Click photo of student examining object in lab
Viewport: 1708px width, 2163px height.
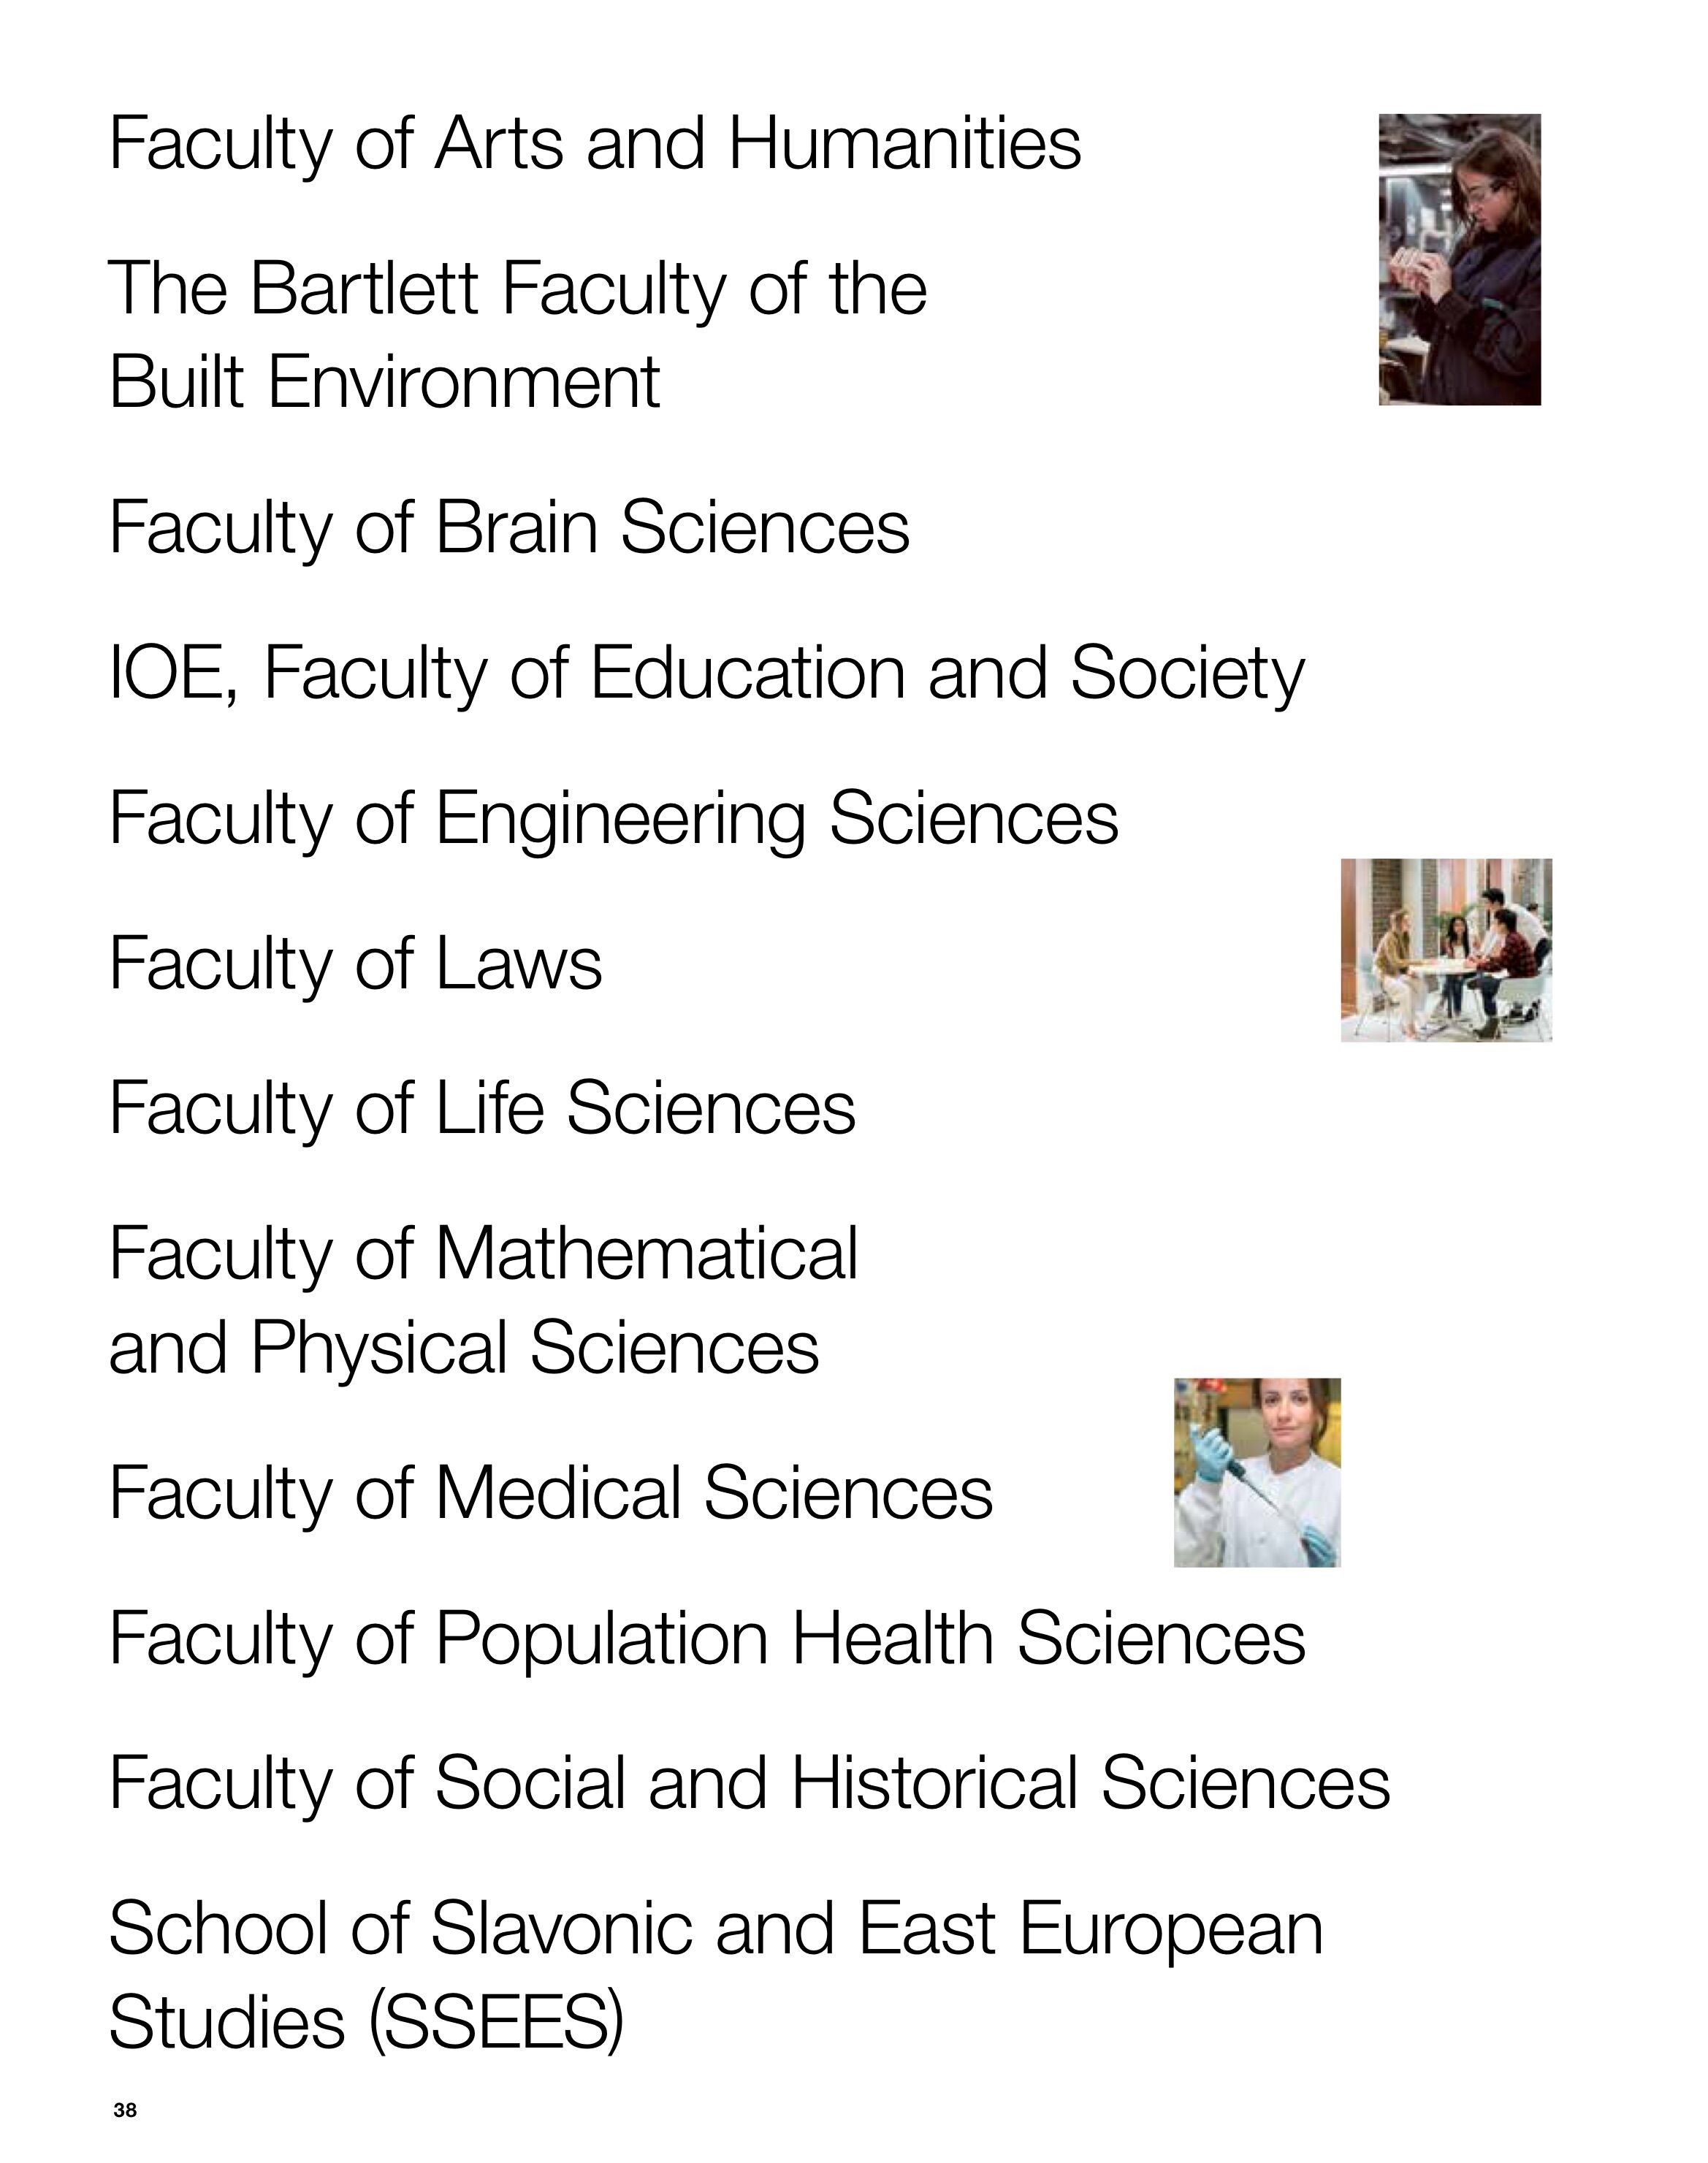click(x=1459, y=260)
